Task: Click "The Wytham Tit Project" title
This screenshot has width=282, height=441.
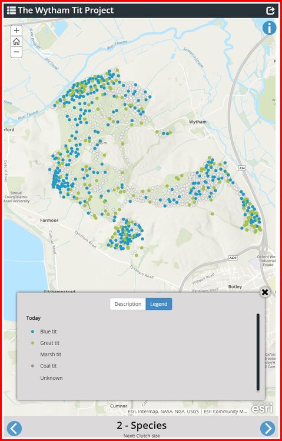Action: [66, 11]
